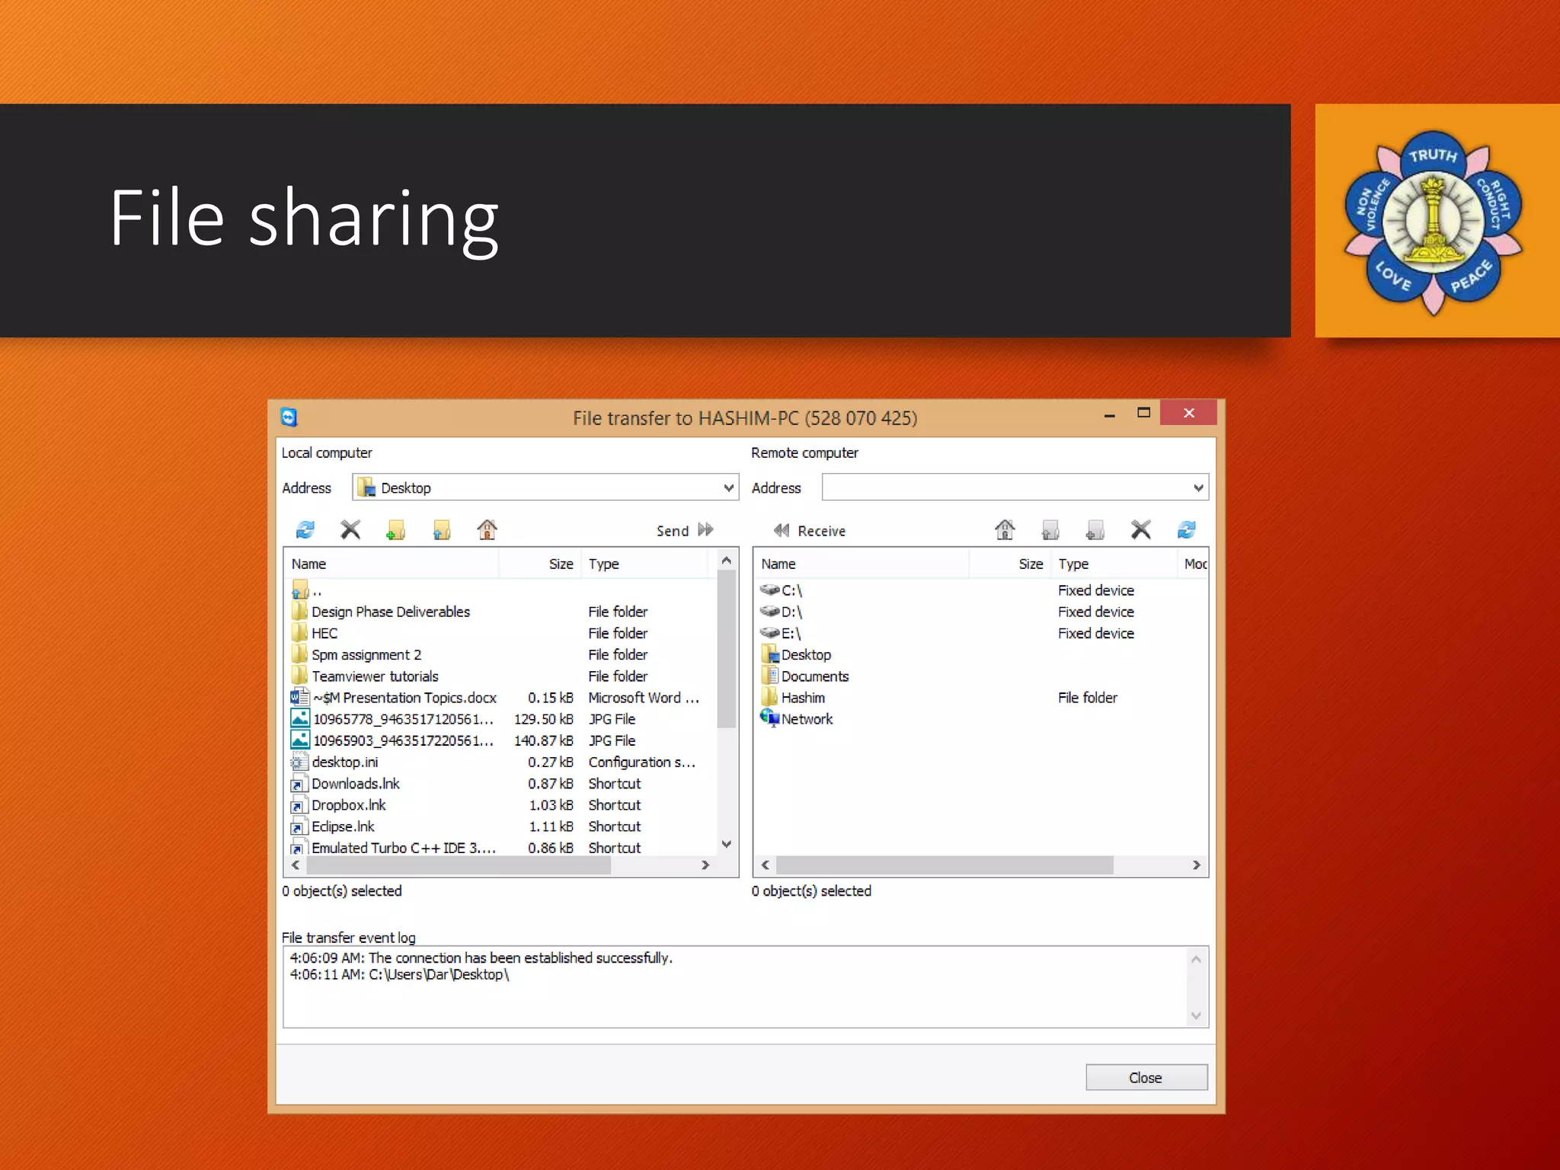Click event log scrollbar up arrow
The height and width of the screenshot is (1170, 1560).
[1196, 959]
